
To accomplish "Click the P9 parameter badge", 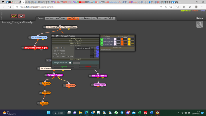I will click(x=98, y=56).
